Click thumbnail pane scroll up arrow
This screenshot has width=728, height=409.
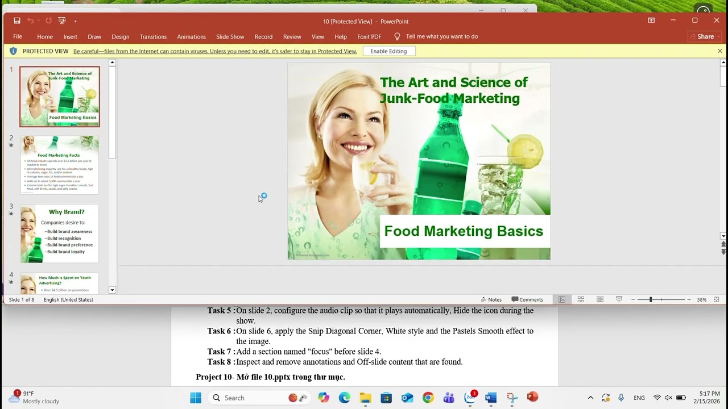coord(112,63)
